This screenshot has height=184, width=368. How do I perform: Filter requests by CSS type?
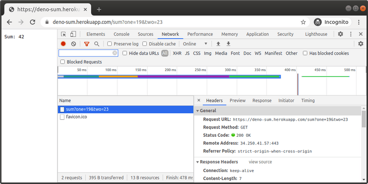pos(197,53)
